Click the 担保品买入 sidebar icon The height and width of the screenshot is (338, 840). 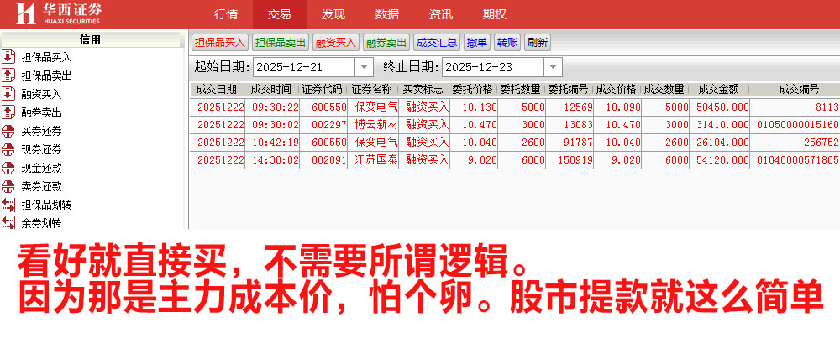click(8, 57)
